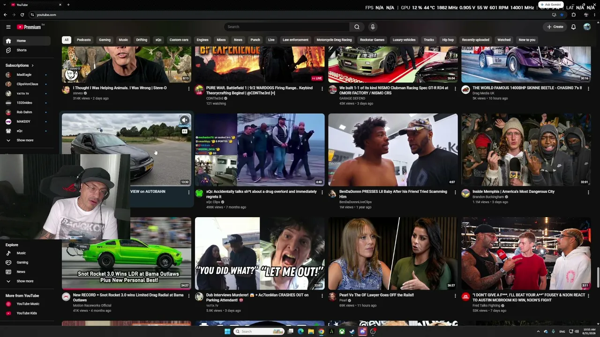Play the Fred Talks Fighting boxing ring thumbnail
The image size is (600, 337).
click(526, 253)
